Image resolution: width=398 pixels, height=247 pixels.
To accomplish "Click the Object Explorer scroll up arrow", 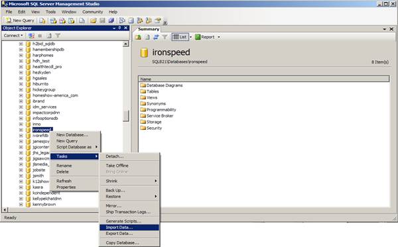I will click(125, 44).
